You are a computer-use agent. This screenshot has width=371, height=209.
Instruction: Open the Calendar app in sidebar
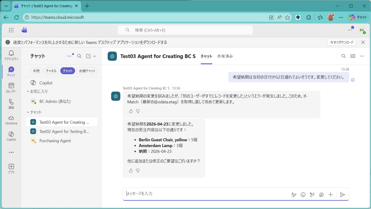11,87
